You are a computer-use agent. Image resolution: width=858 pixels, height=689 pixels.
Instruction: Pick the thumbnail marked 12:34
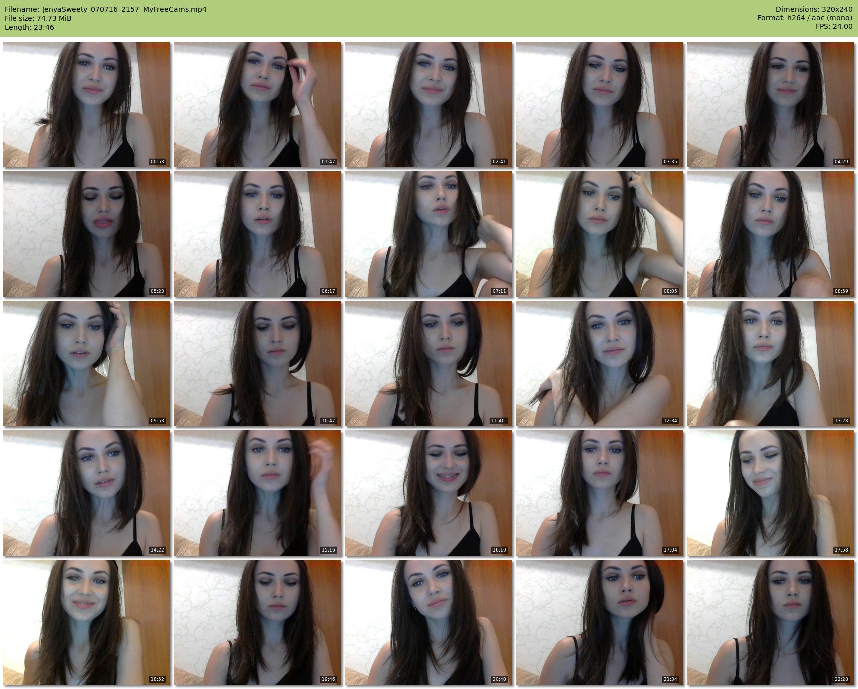[600, 363]
